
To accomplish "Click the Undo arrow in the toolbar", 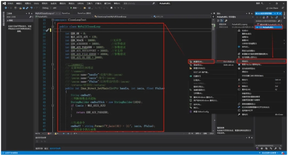I will tap(32, 8).
